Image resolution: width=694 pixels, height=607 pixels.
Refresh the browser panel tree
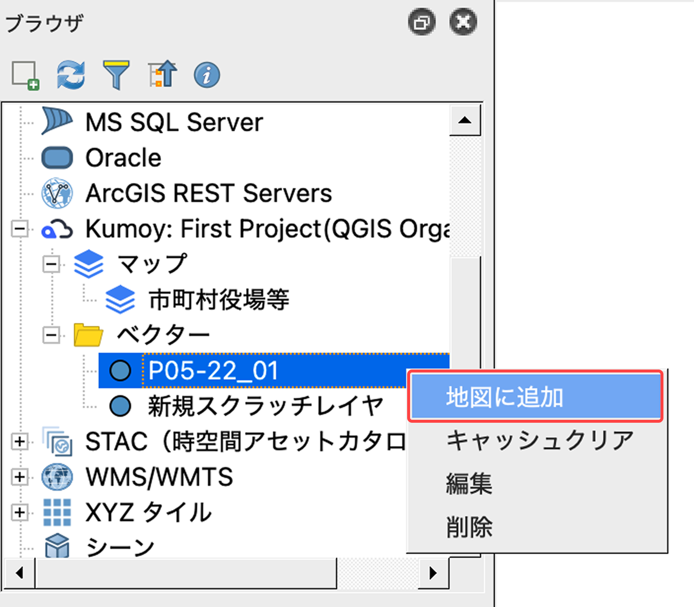[x=70, y=75]
